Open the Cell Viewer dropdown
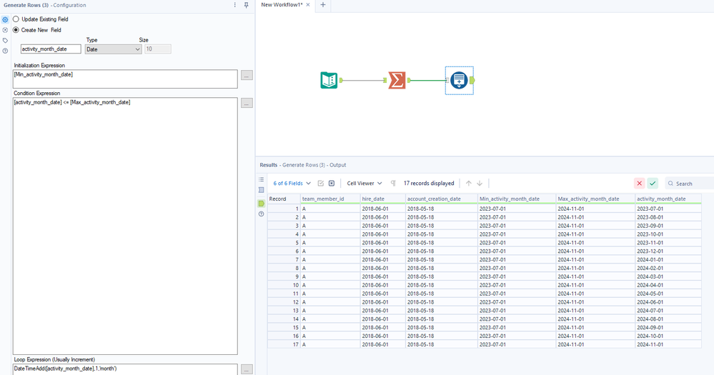 click(365, 184)
